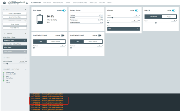The height and width of the screenshot is (111, 180).
Task: Click the Nordic logo icon at top-left
Action: (x=4, y=3)
